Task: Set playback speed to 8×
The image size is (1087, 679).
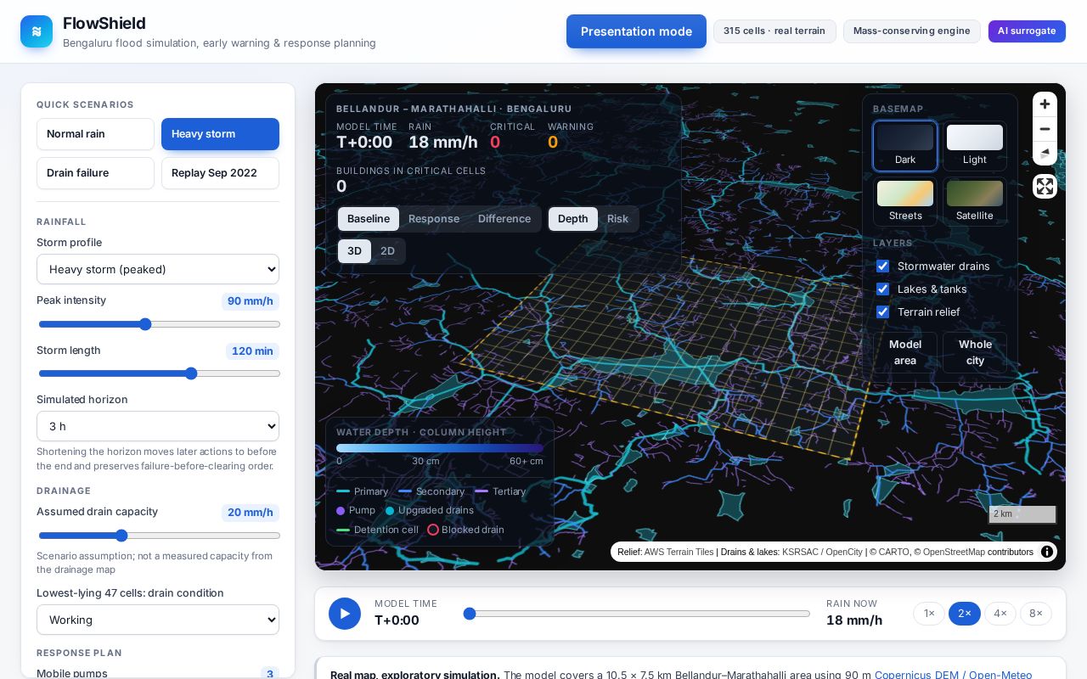Action: point(1036,614)
